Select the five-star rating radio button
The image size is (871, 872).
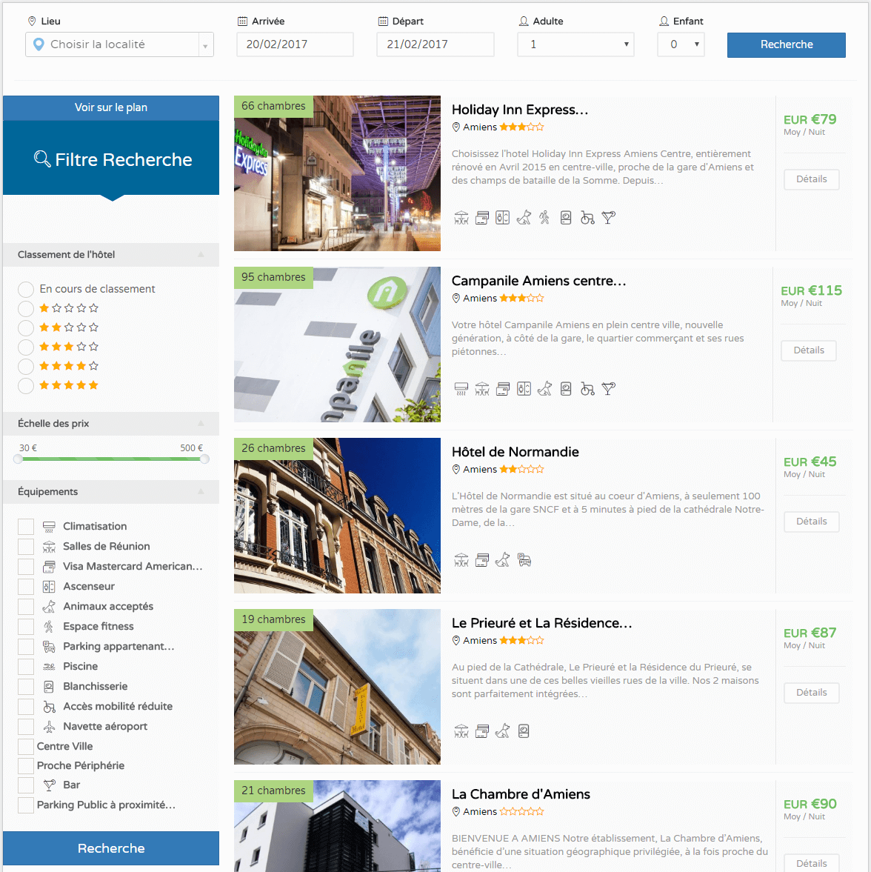[x=26, y=385]
